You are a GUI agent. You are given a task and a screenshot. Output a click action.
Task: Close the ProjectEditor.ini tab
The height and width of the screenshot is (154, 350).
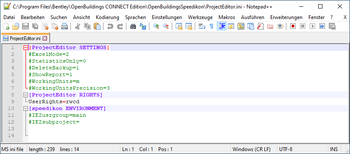(x=45, y=38)
